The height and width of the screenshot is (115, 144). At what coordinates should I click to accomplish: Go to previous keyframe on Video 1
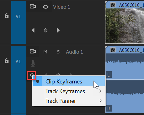[33, 30]
